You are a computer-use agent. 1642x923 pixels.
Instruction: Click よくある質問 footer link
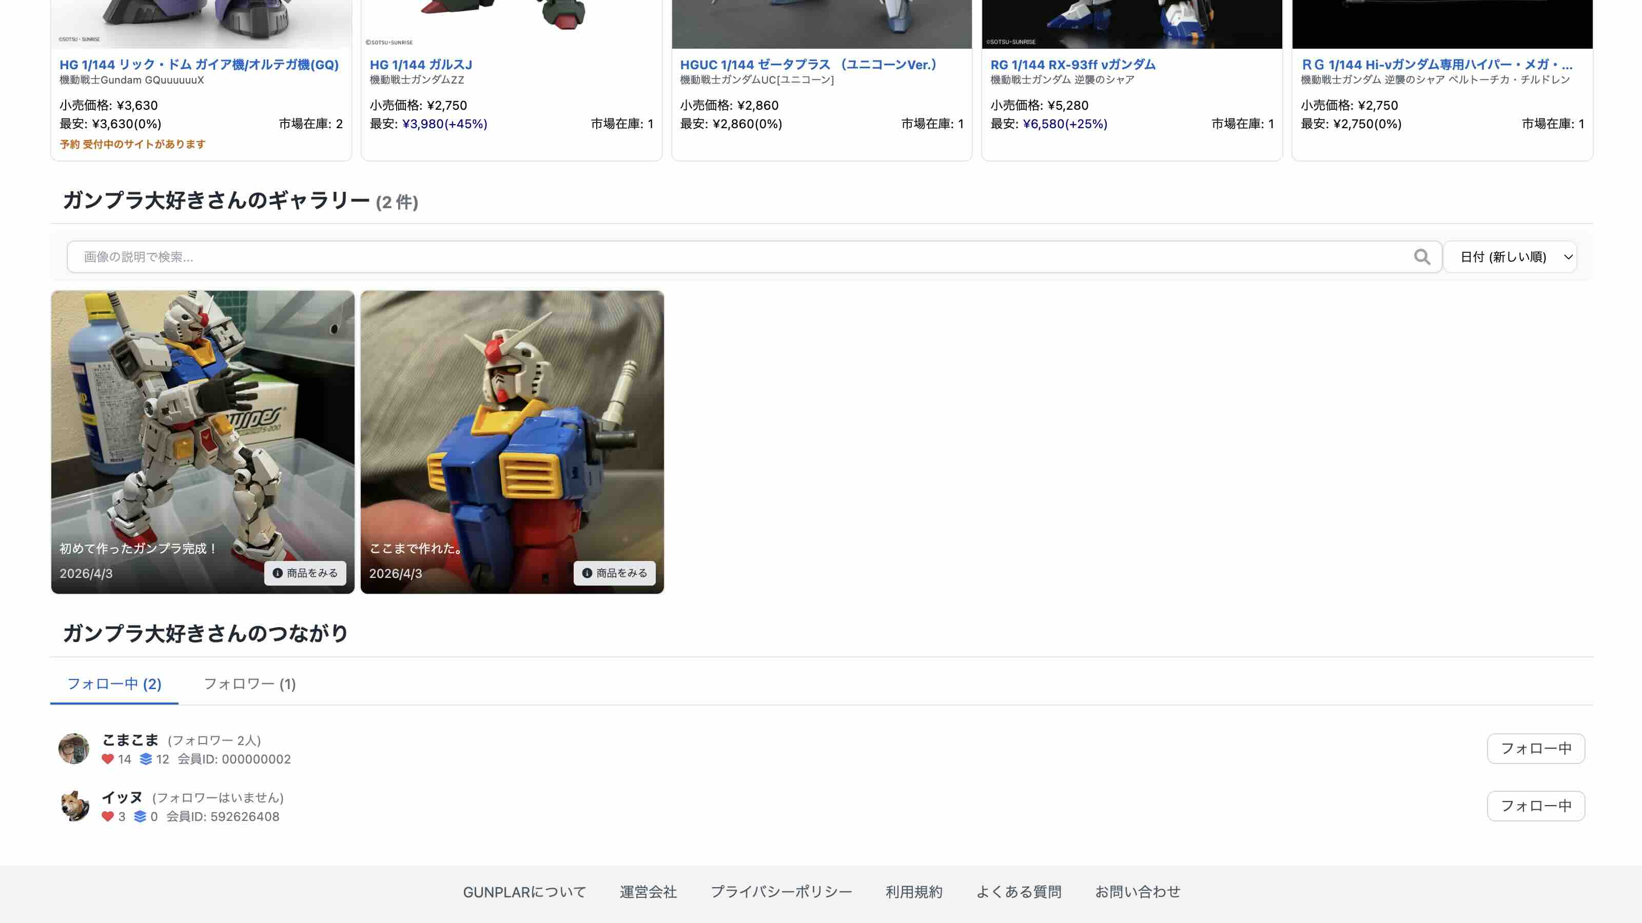coord(1019,892)
